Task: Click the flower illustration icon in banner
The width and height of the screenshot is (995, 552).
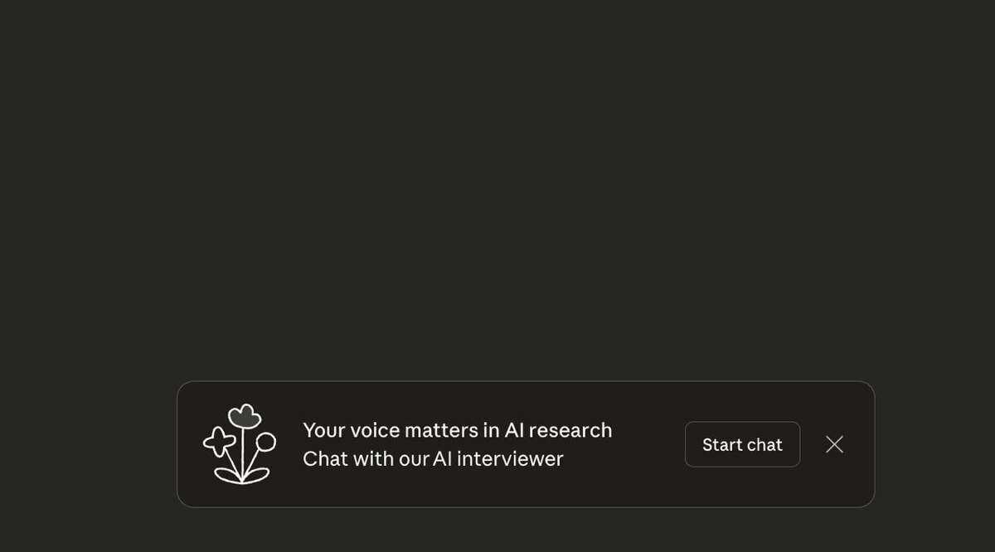Action: coord(239,444)
